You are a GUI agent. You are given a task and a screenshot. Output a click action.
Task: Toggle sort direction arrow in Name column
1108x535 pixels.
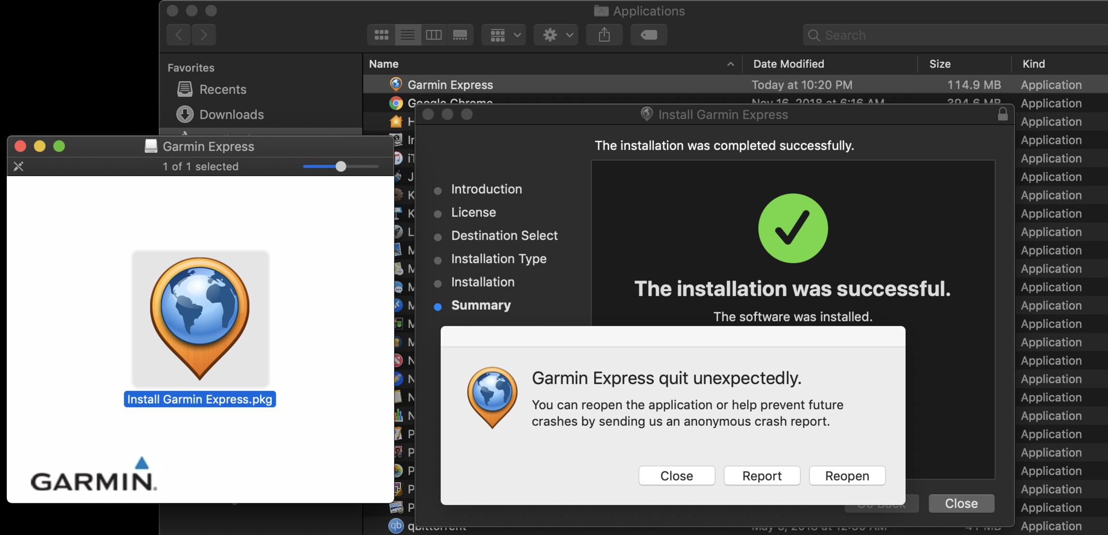click(x=730, y=64)
